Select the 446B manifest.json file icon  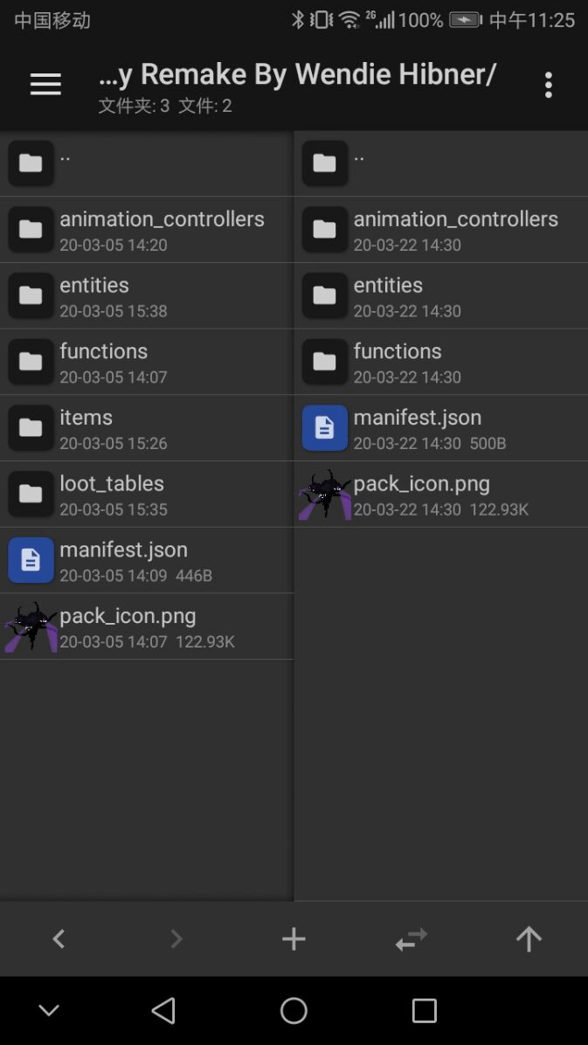click(31, 560)
